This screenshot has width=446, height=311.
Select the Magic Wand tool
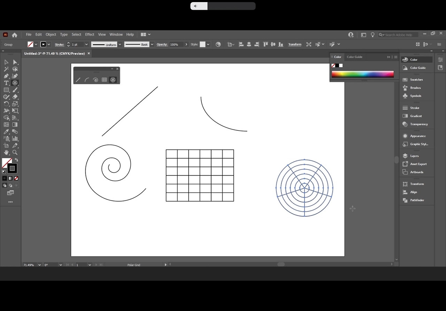click(x=6, y=69)
